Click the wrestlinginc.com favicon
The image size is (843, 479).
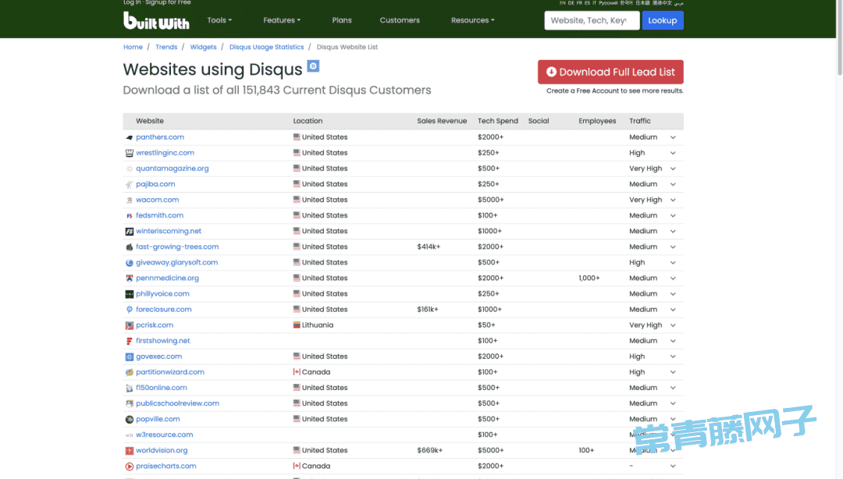tap(129, 153)
